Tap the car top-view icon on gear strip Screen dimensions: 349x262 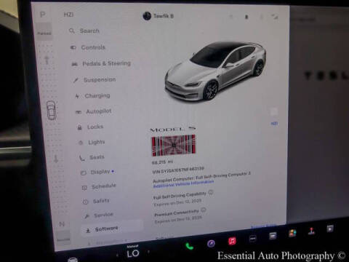[x=52, y=111]
